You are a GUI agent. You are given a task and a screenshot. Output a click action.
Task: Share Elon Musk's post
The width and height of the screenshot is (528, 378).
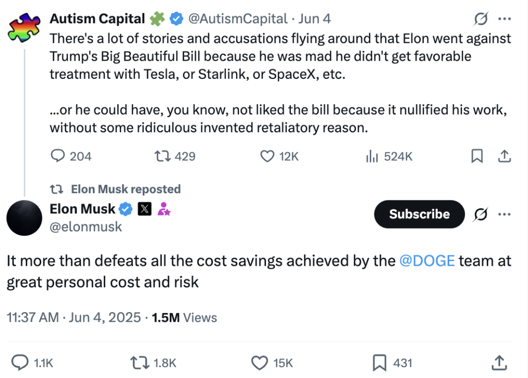(x=499, y=363)
